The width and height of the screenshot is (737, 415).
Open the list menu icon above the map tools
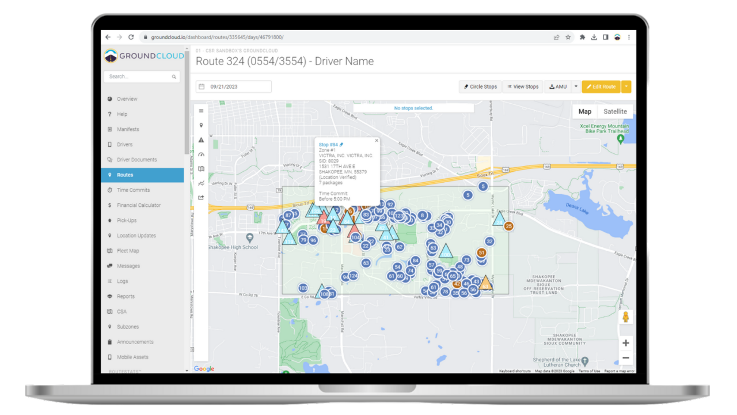[200, 111]
